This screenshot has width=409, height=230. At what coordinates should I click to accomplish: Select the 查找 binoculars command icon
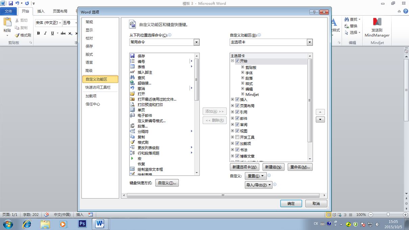point(133,77)
